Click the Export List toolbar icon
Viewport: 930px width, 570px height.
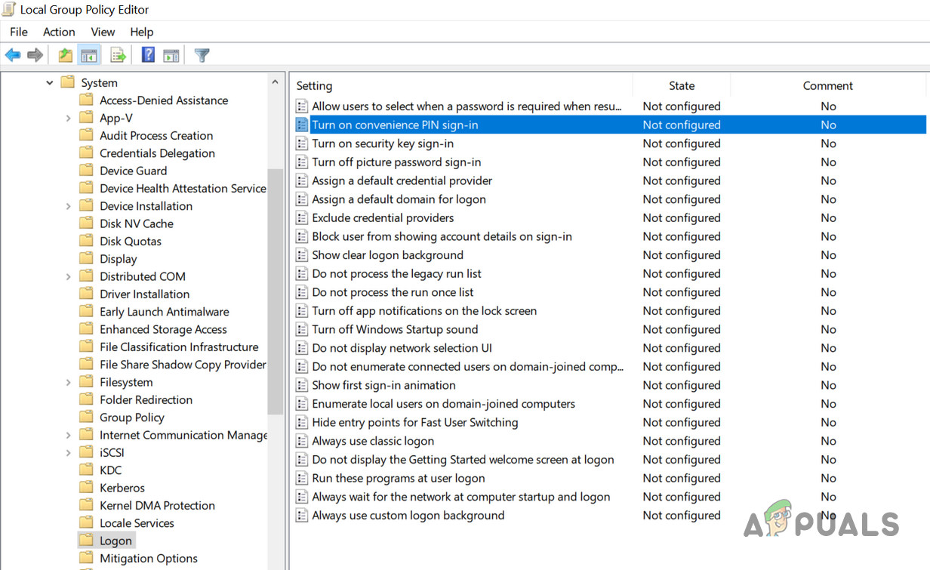coord(118,55)
